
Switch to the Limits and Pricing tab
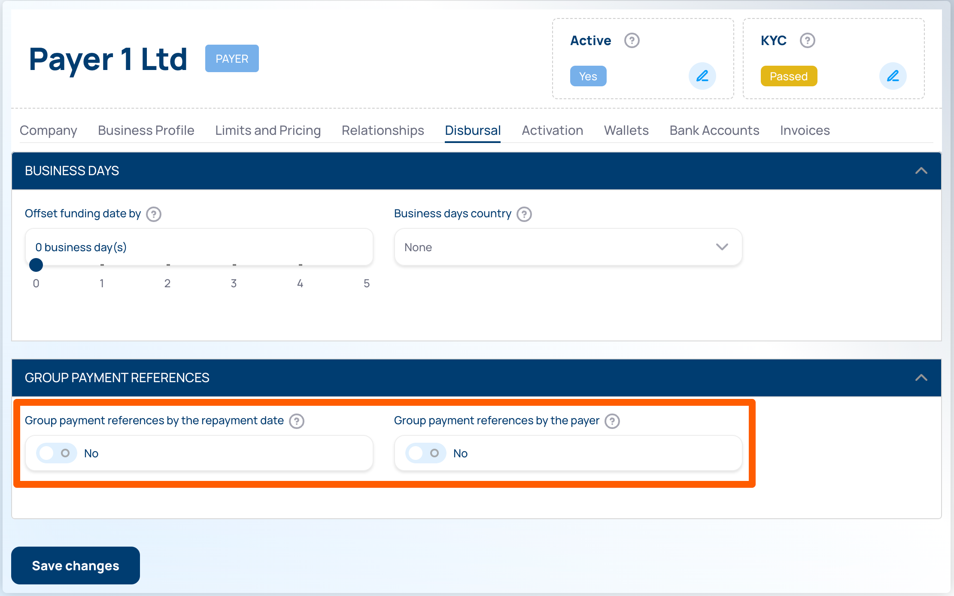pyautogui.click(x=268, y=130)
